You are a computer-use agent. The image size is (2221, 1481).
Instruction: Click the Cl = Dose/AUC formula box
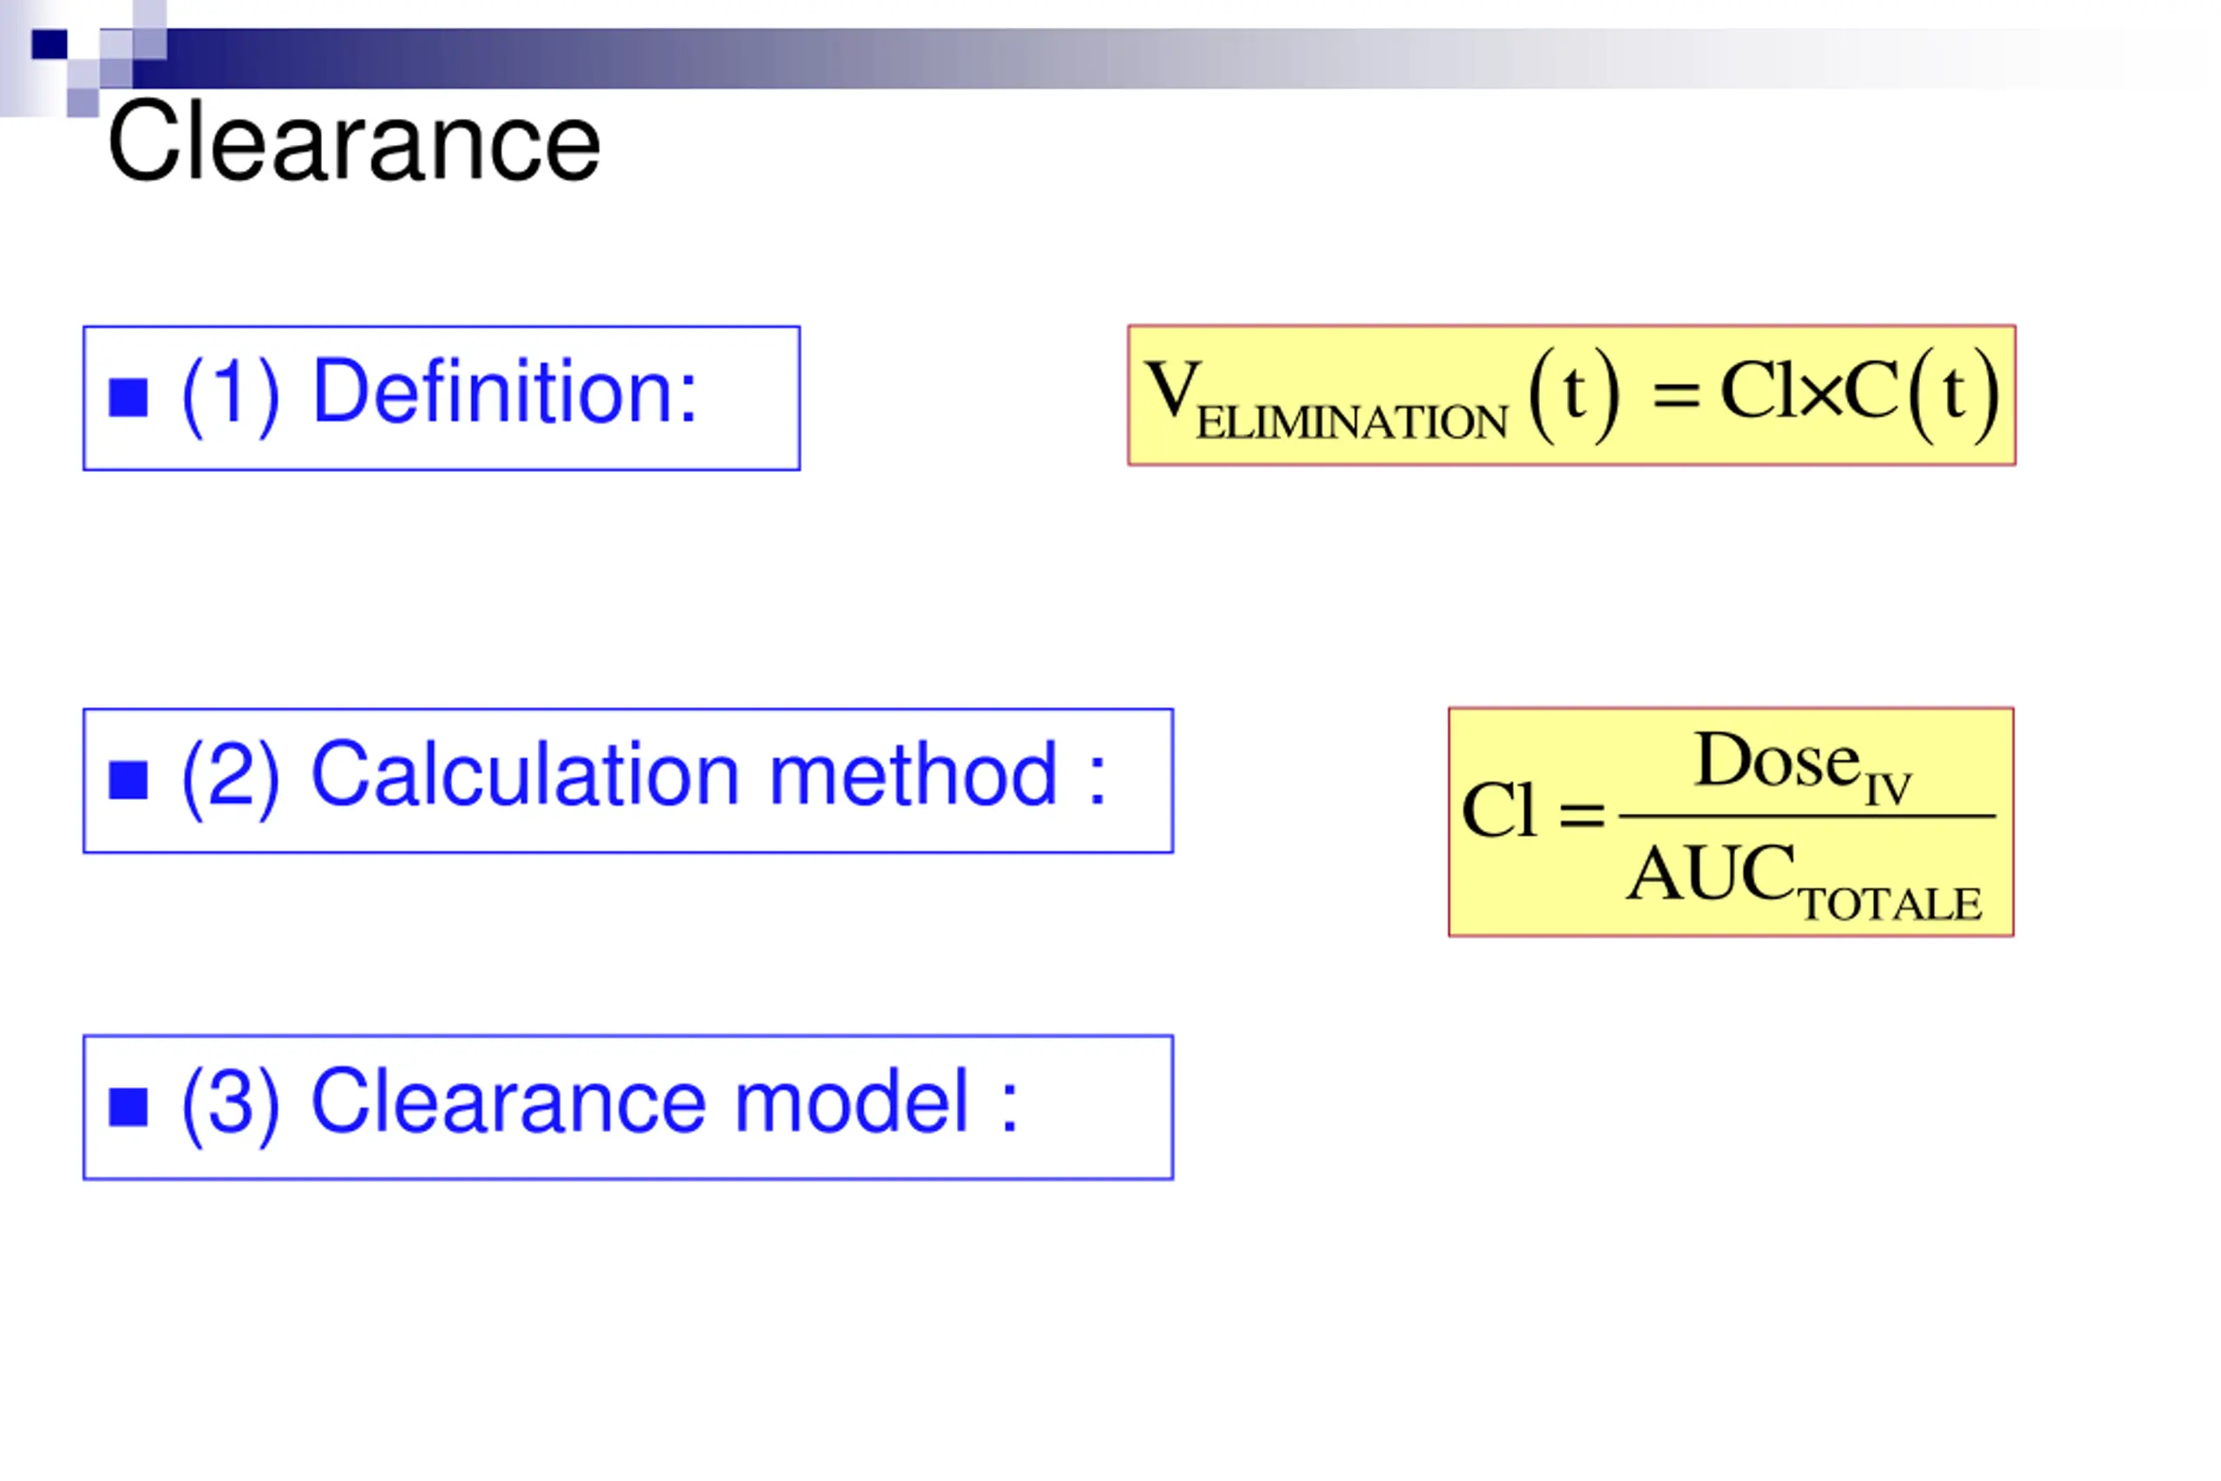pos(1731,822)
